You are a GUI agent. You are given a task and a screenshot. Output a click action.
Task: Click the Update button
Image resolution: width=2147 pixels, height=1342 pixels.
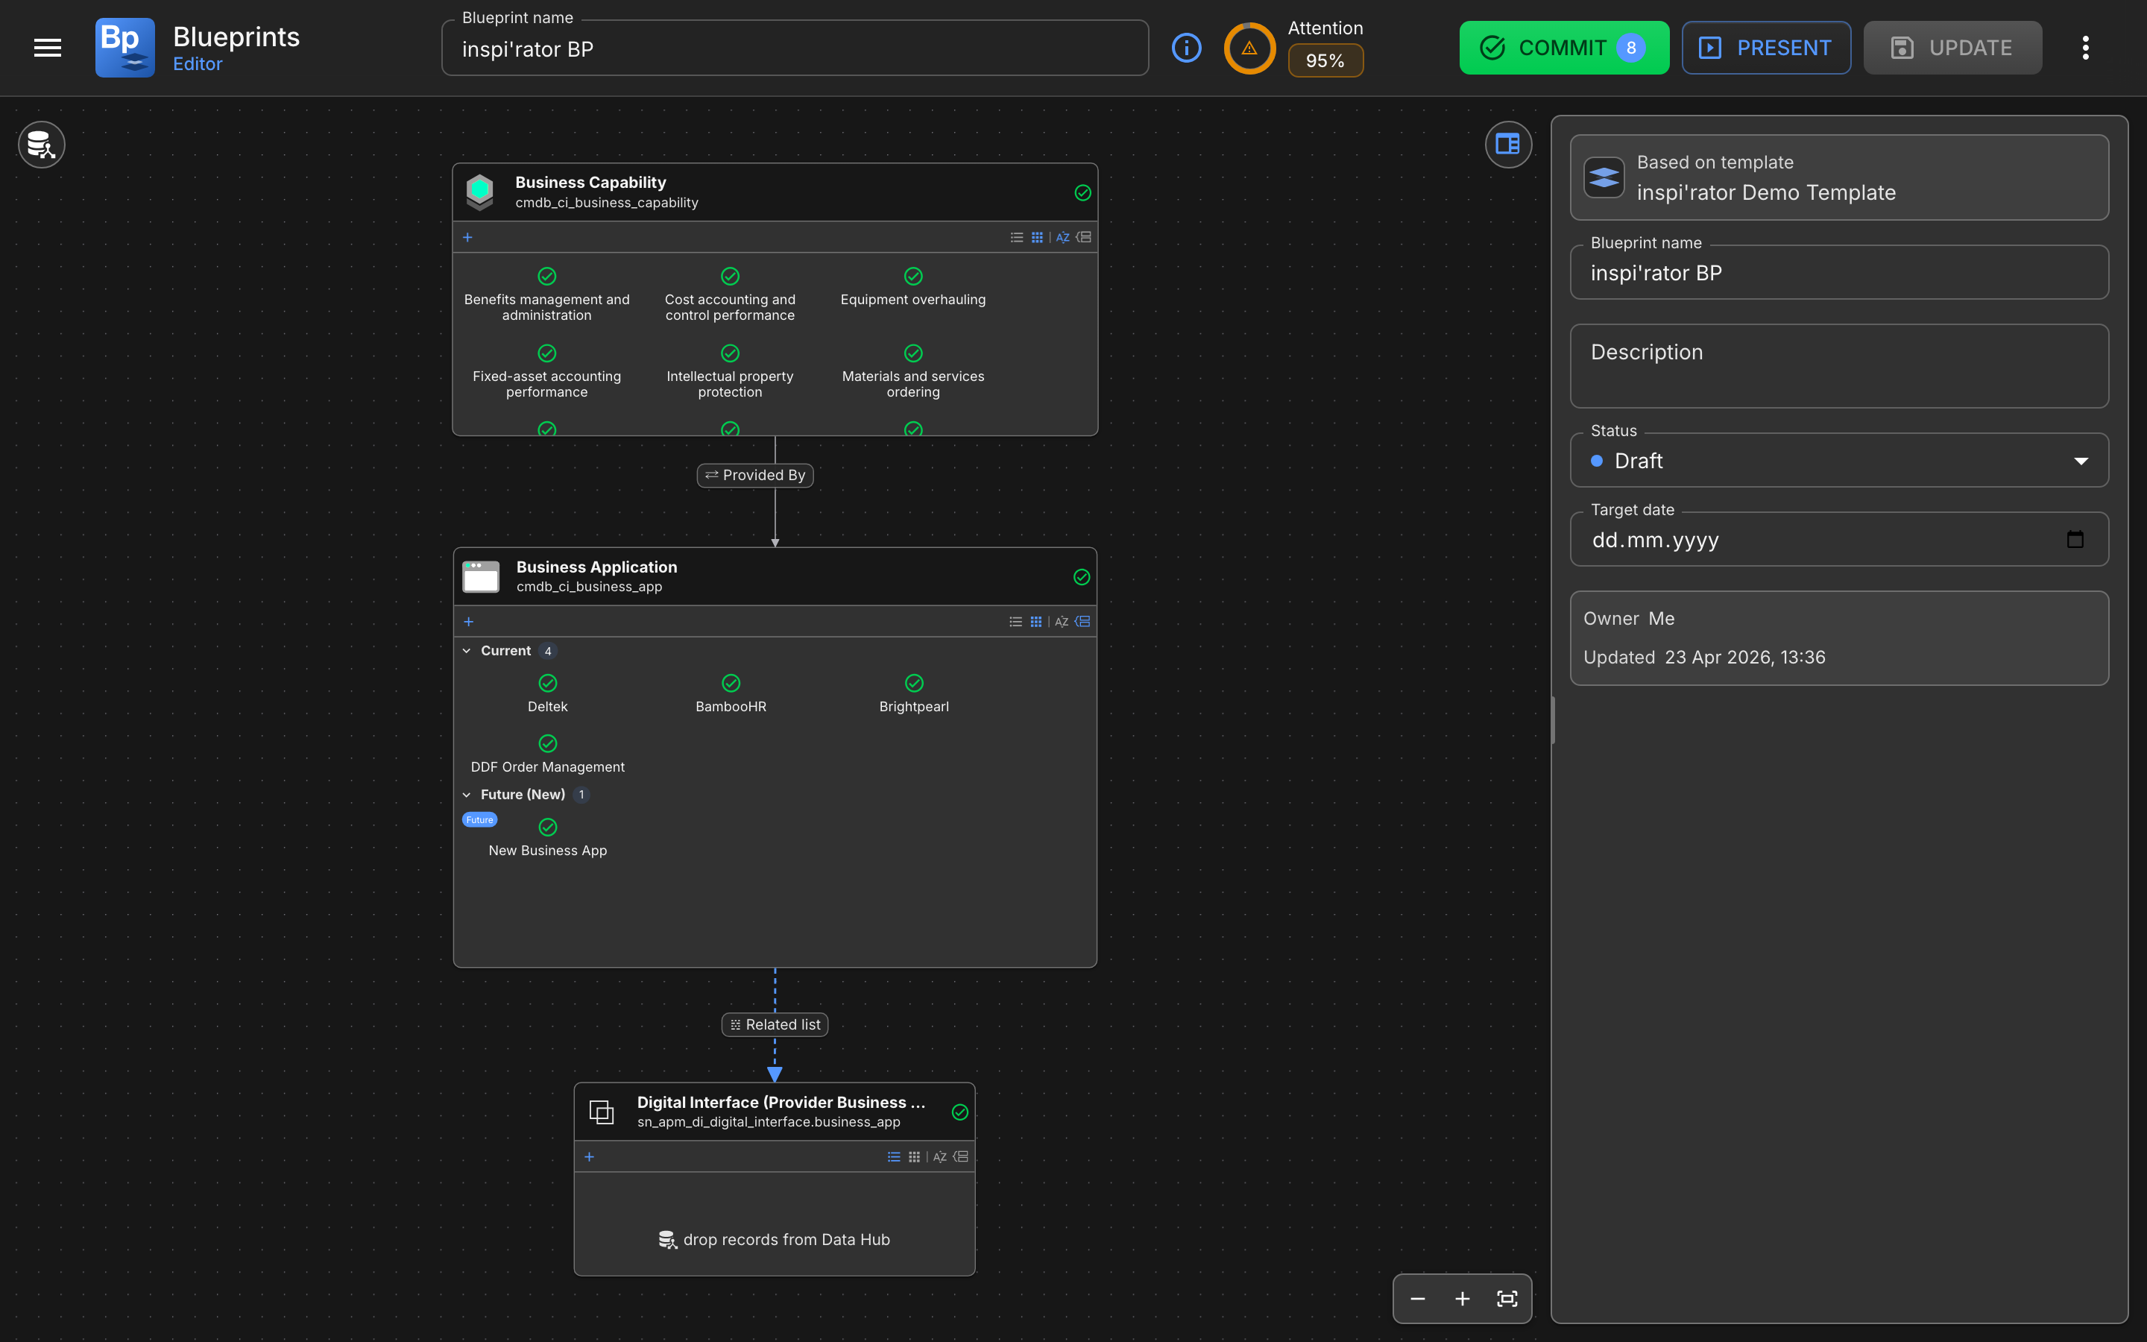click(x=1952, y=48)
